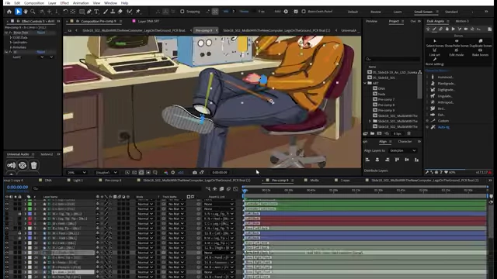The height and width of the screenshot is (279, 497).
Task: Expand the ART folder in Project panel
Action: point(365,83)
